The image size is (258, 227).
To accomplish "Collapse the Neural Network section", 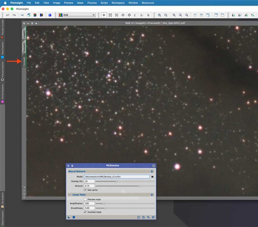I will [x=152, y=171].
